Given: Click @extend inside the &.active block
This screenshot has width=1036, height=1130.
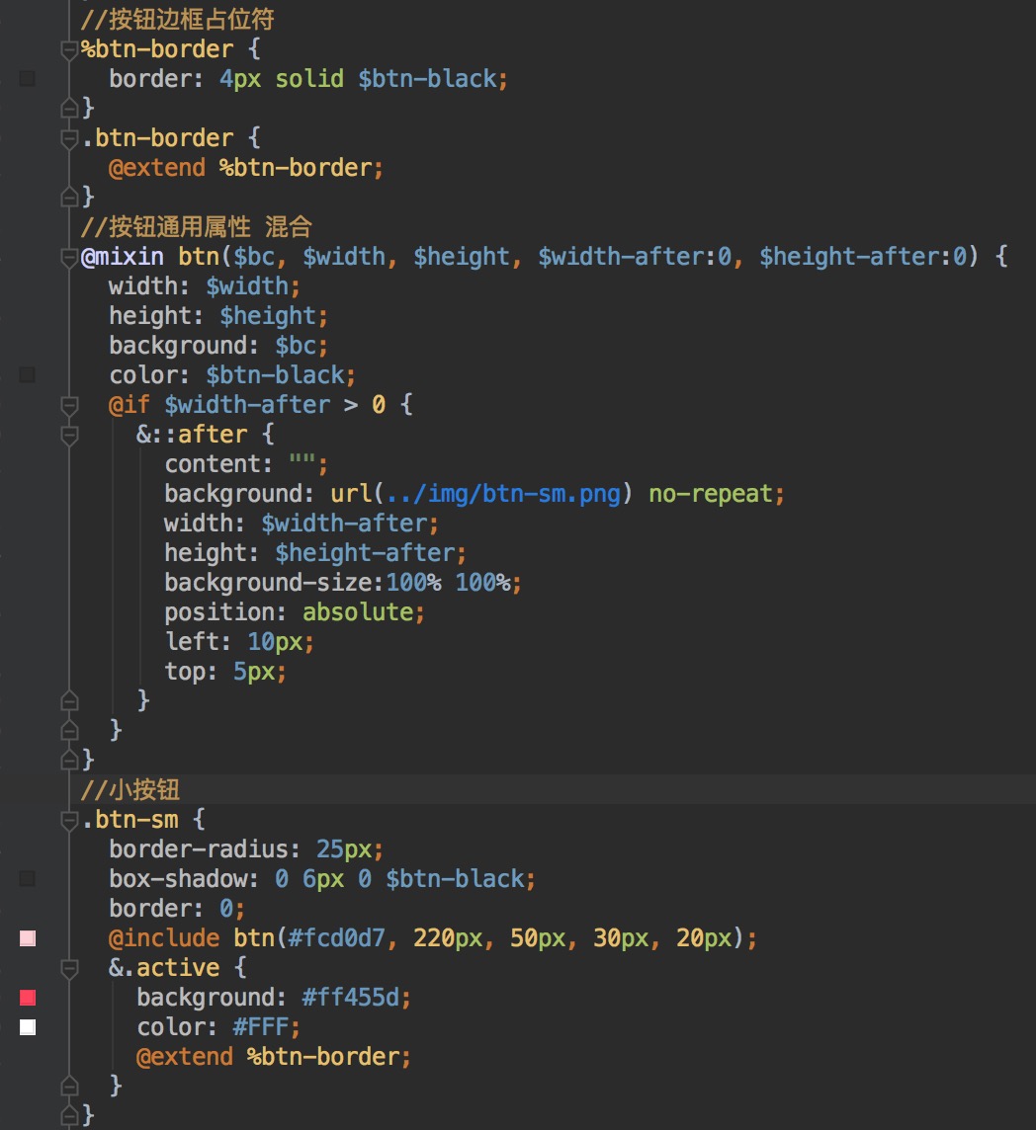Looking at the screenshot, I should (x=185, y=1057).
